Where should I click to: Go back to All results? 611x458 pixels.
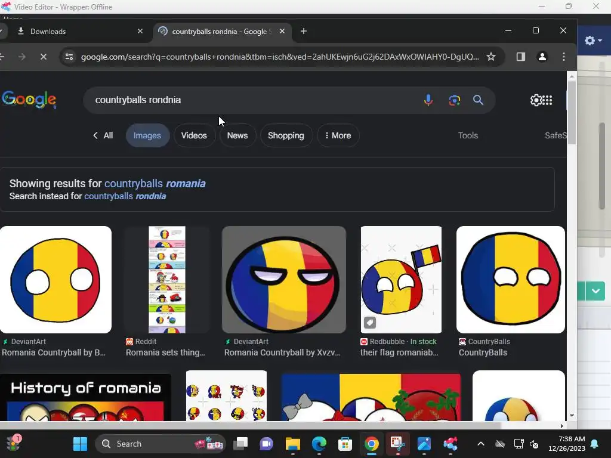coord(103,135)
